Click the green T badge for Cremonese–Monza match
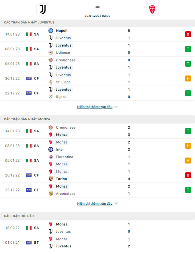Screen dimensions: 195x254 [188, 131]
